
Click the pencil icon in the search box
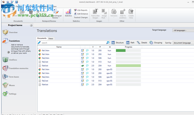coord(39,43)
